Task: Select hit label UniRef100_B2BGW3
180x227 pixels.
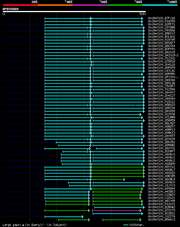Action: click(161, 207)
